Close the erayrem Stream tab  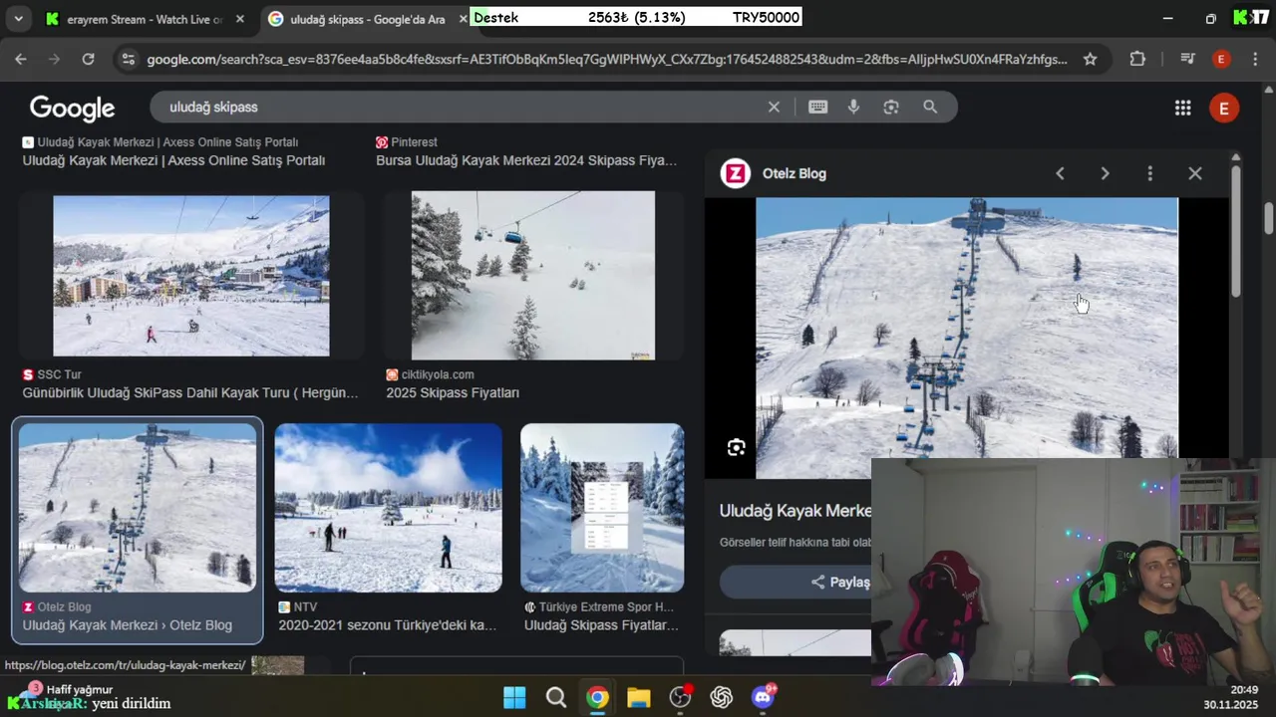tap(239, 19)
